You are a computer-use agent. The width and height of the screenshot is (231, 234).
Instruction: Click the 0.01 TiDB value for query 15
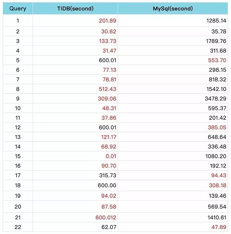112,156
